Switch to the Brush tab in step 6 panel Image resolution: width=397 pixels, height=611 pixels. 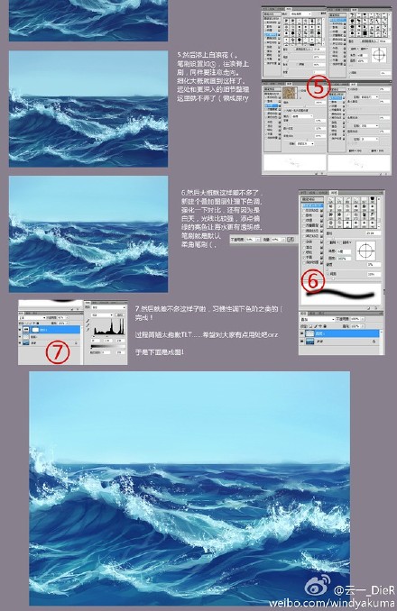coord(334,193)
